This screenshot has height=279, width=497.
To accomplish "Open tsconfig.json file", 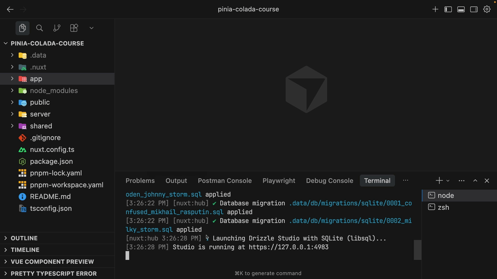I will pos(57,208).
